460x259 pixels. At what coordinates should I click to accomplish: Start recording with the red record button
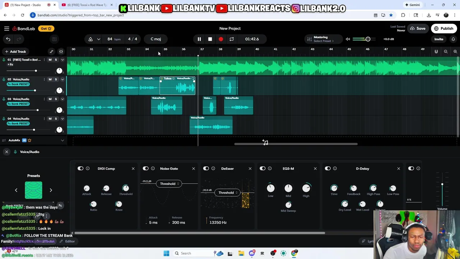[x=221, y=39]
